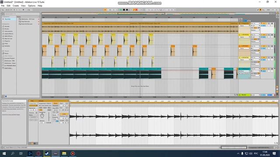
Task: Open the warp mode dropdown in clip view
Action: (x=55, y=115)
